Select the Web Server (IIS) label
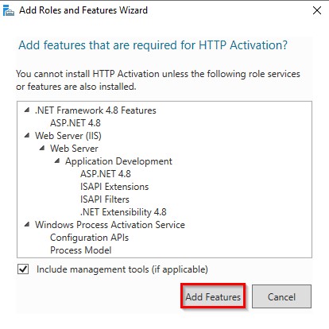This screenshot has height=329, width=329. 68,136
